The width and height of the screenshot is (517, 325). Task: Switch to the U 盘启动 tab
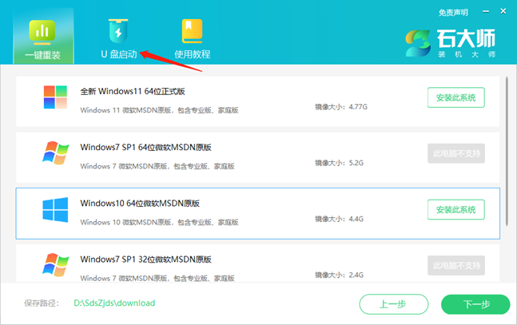[118, 39]
